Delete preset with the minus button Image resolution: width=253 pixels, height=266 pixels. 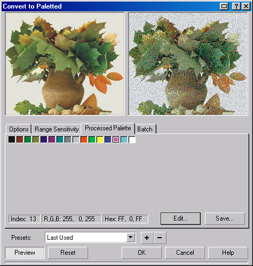[x=160, y=238]
